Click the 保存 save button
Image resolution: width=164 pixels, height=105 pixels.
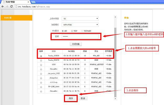pyautogui.click(x=71, y=98)
